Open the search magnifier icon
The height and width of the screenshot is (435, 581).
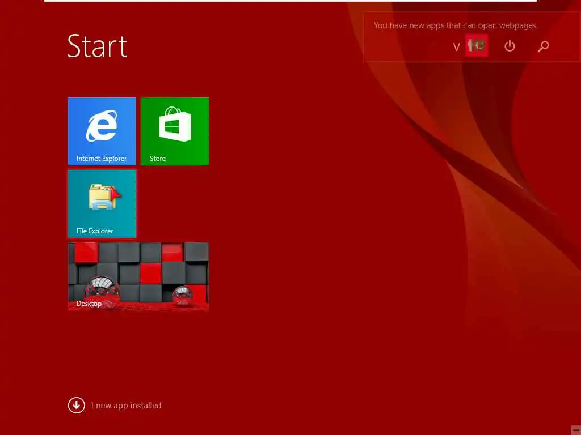[543, 46]
